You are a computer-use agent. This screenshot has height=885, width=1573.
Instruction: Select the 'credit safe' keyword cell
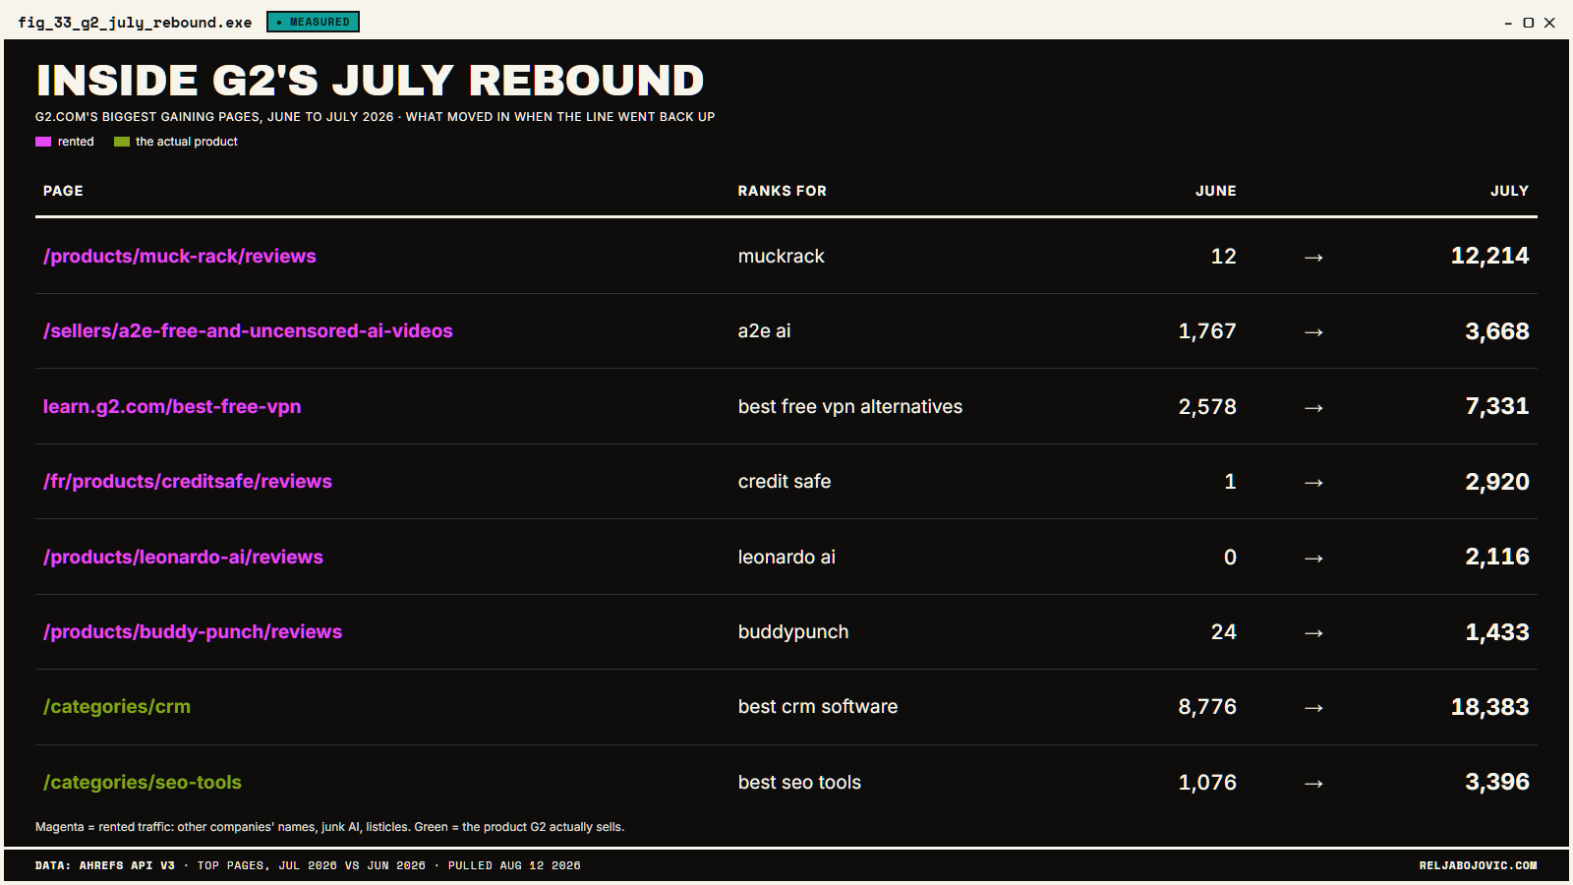785,482
